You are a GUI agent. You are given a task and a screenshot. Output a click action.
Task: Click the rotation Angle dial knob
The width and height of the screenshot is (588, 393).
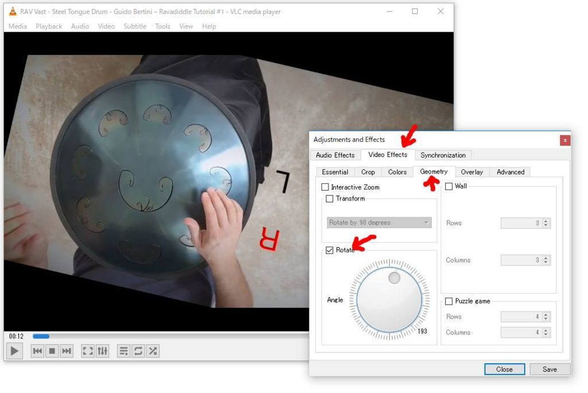click(x=389, y=299)
